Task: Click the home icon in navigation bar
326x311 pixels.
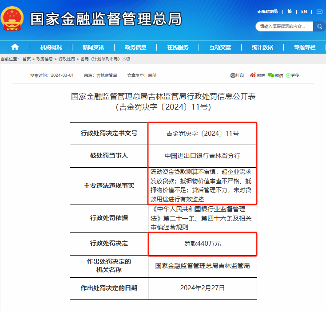Action: tap(15, 47)
